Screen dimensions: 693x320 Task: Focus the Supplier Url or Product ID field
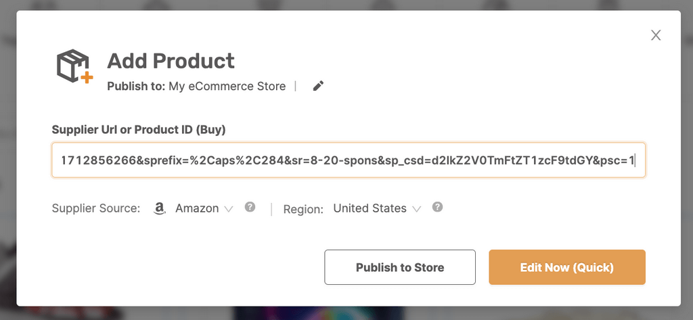click(348, 160)
